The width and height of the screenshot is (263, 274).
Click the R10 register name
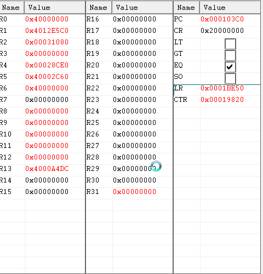(5, 134)
